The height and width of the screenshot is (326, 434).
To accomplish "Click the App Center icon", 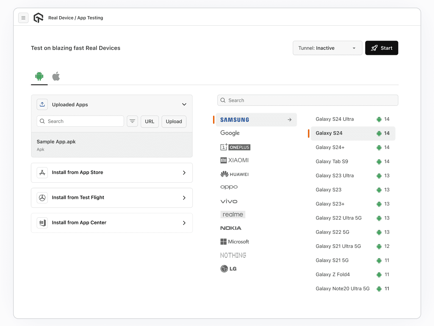I will (42, 223).
